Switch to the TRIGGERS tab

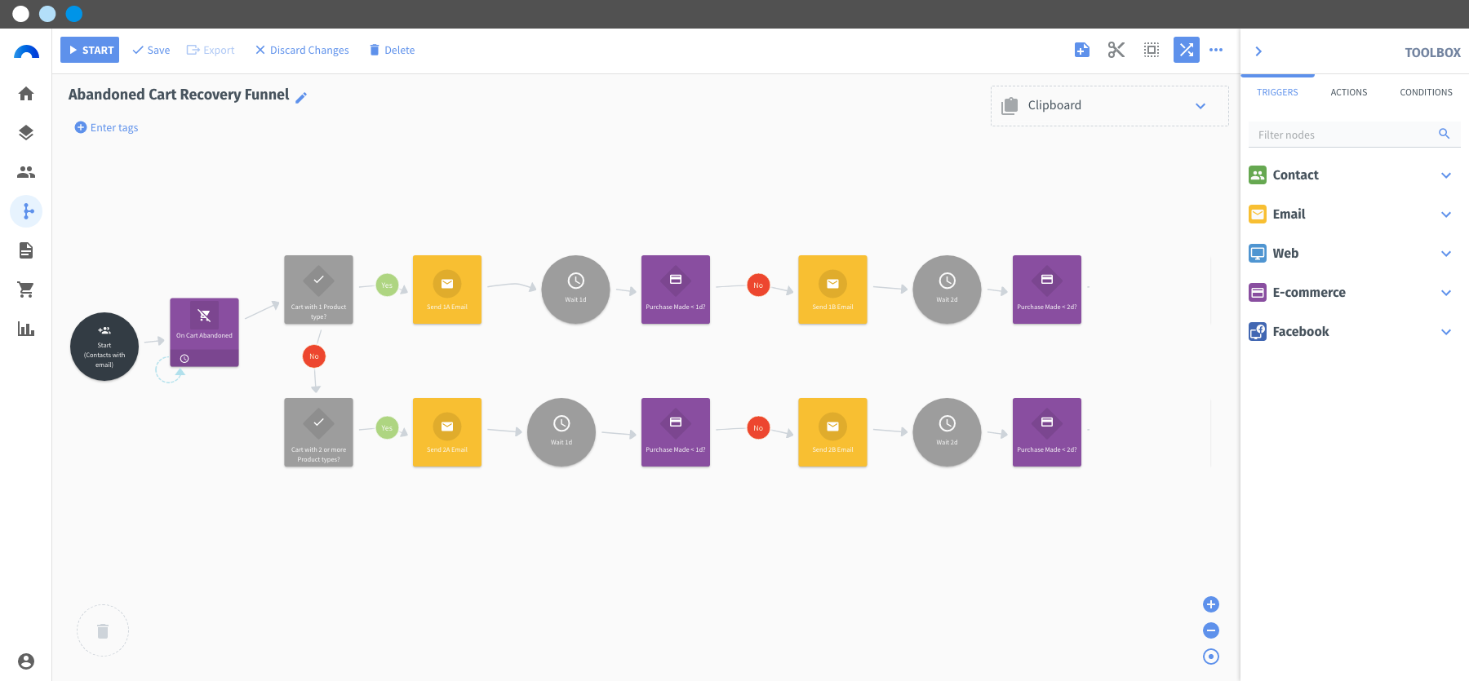click(x=1277, y=92)
